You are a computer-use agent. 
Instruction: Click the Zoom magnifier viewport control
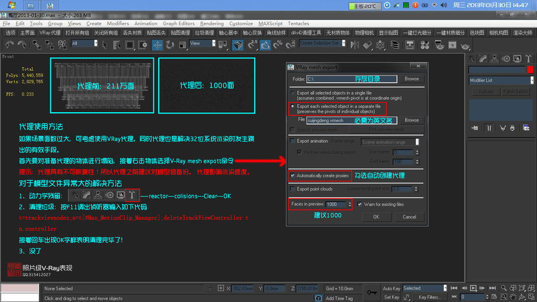pyautogui.click(x=504, y=288)
